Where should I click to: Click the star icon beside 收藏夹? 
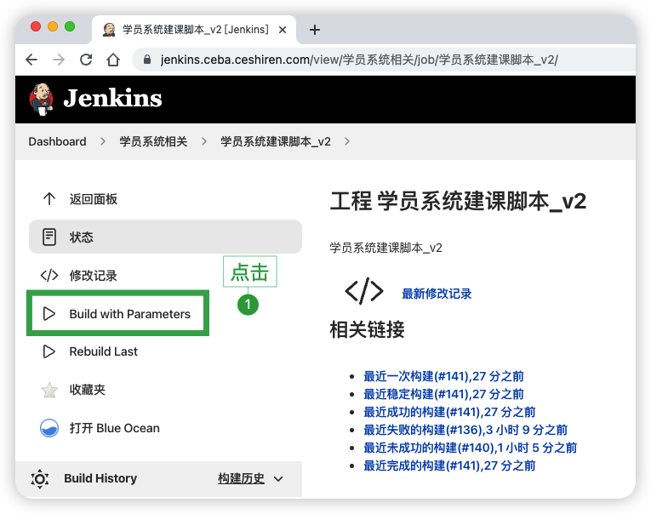[x=49, y=390]
